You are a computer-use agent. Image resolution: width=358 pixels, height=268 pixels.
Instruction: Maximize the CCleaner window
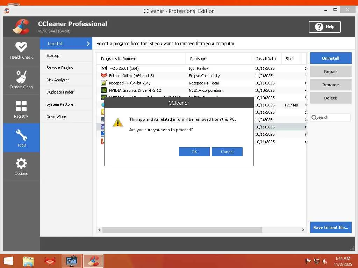point(335,9)
